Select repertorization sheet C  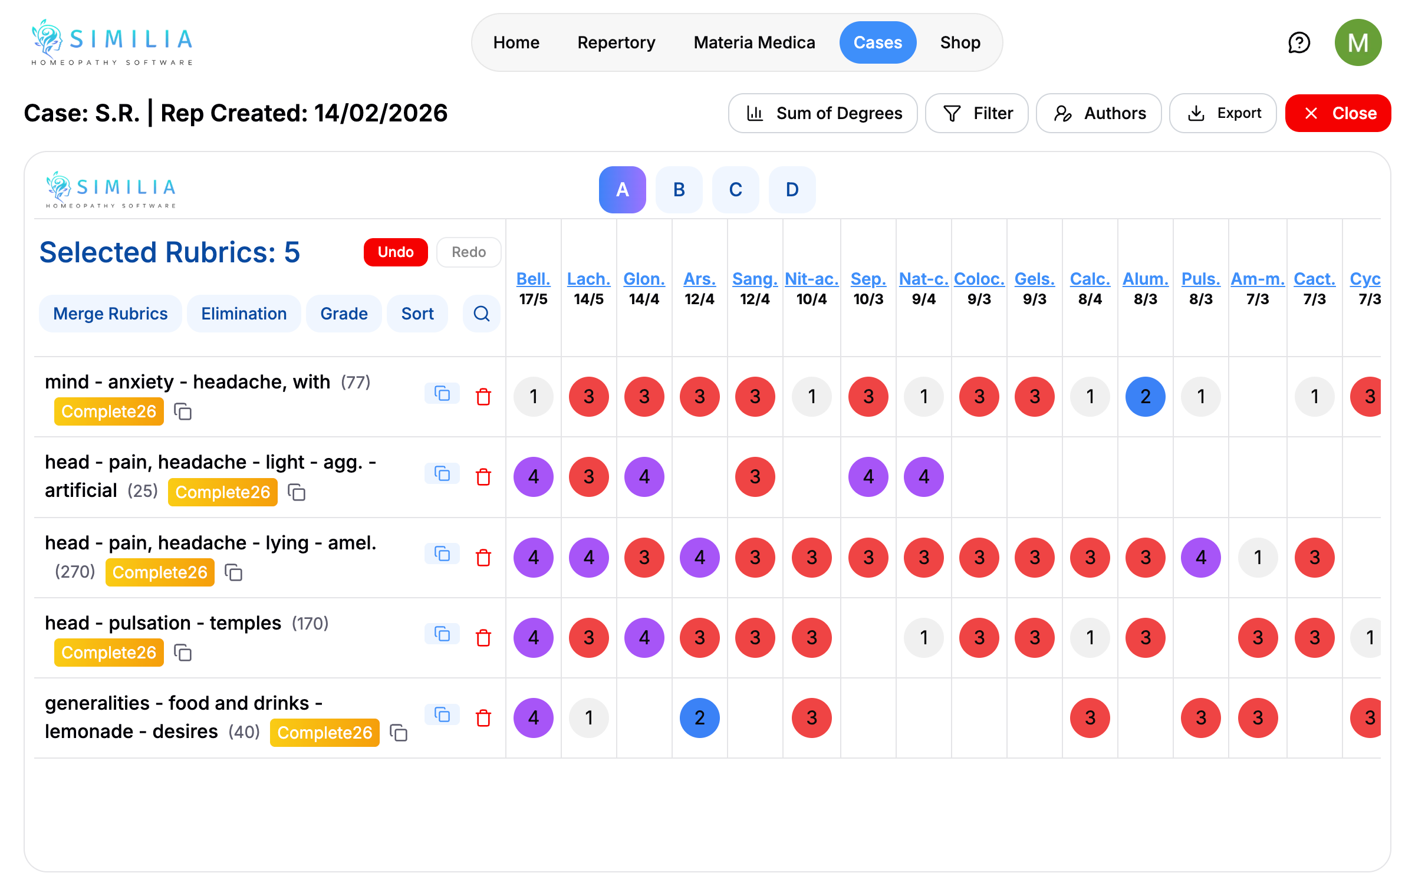735,190
